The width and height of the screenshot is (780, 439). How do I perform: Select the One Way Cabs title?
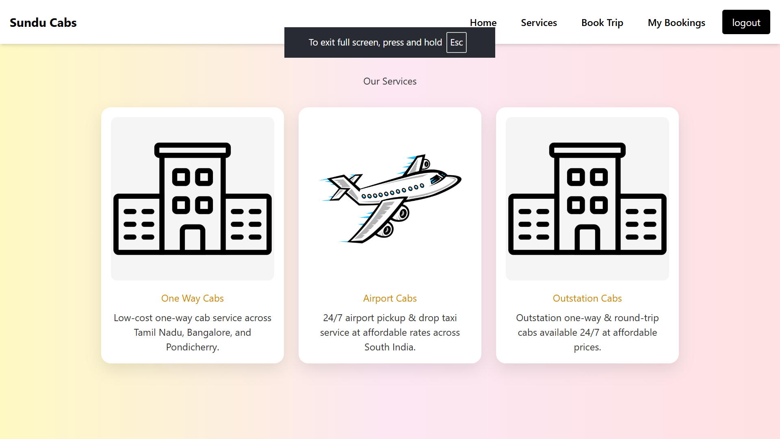click(x=192, y=298)
